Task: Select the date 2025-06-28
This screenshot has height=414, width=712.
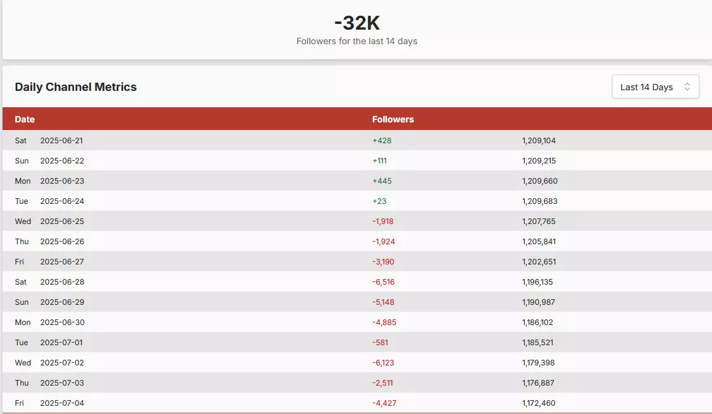Action: tap(62, 281)
